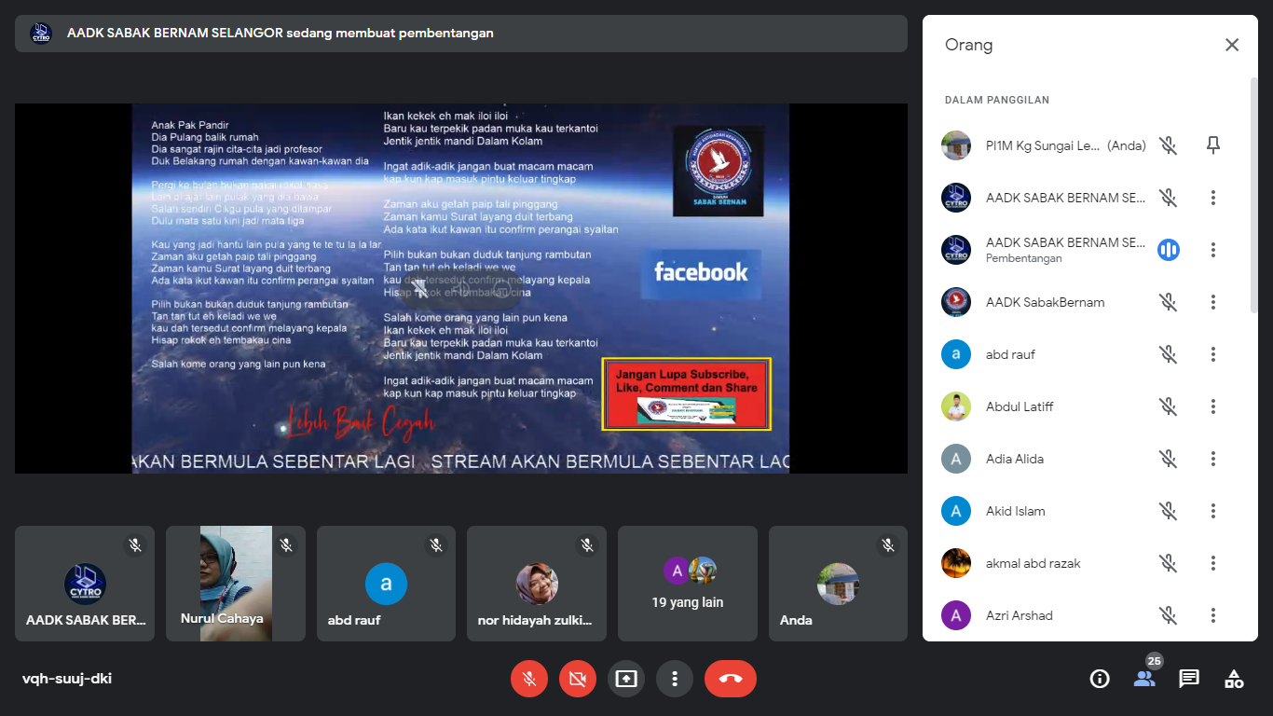The image size is (1273, 716).
Task: Close the Orang side panel
Action: (x=1232, y=45)
